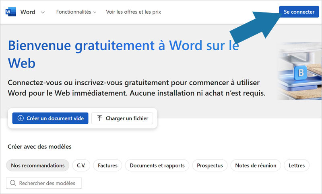Focus the Rechercher des modèles field
322x194 pixels.
click(x=47, y=183)
